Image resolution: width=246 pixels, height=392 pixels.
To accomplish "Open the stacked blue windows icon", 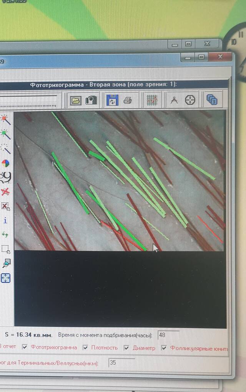I will click(x=212, y=99).
